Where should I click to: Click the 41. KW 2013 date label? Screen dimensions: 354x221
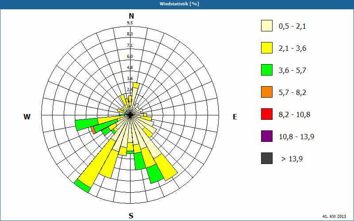click(334, 216)
